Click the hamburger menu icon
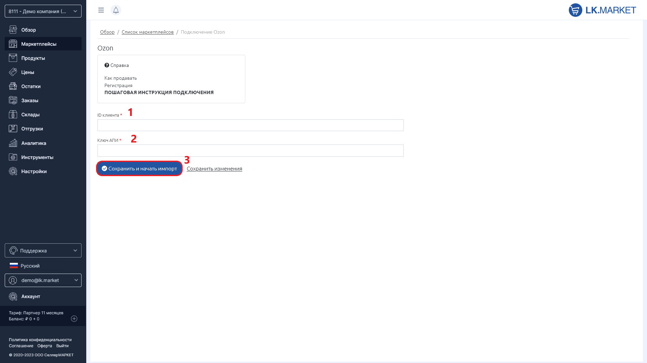 [x=101, y=10]
